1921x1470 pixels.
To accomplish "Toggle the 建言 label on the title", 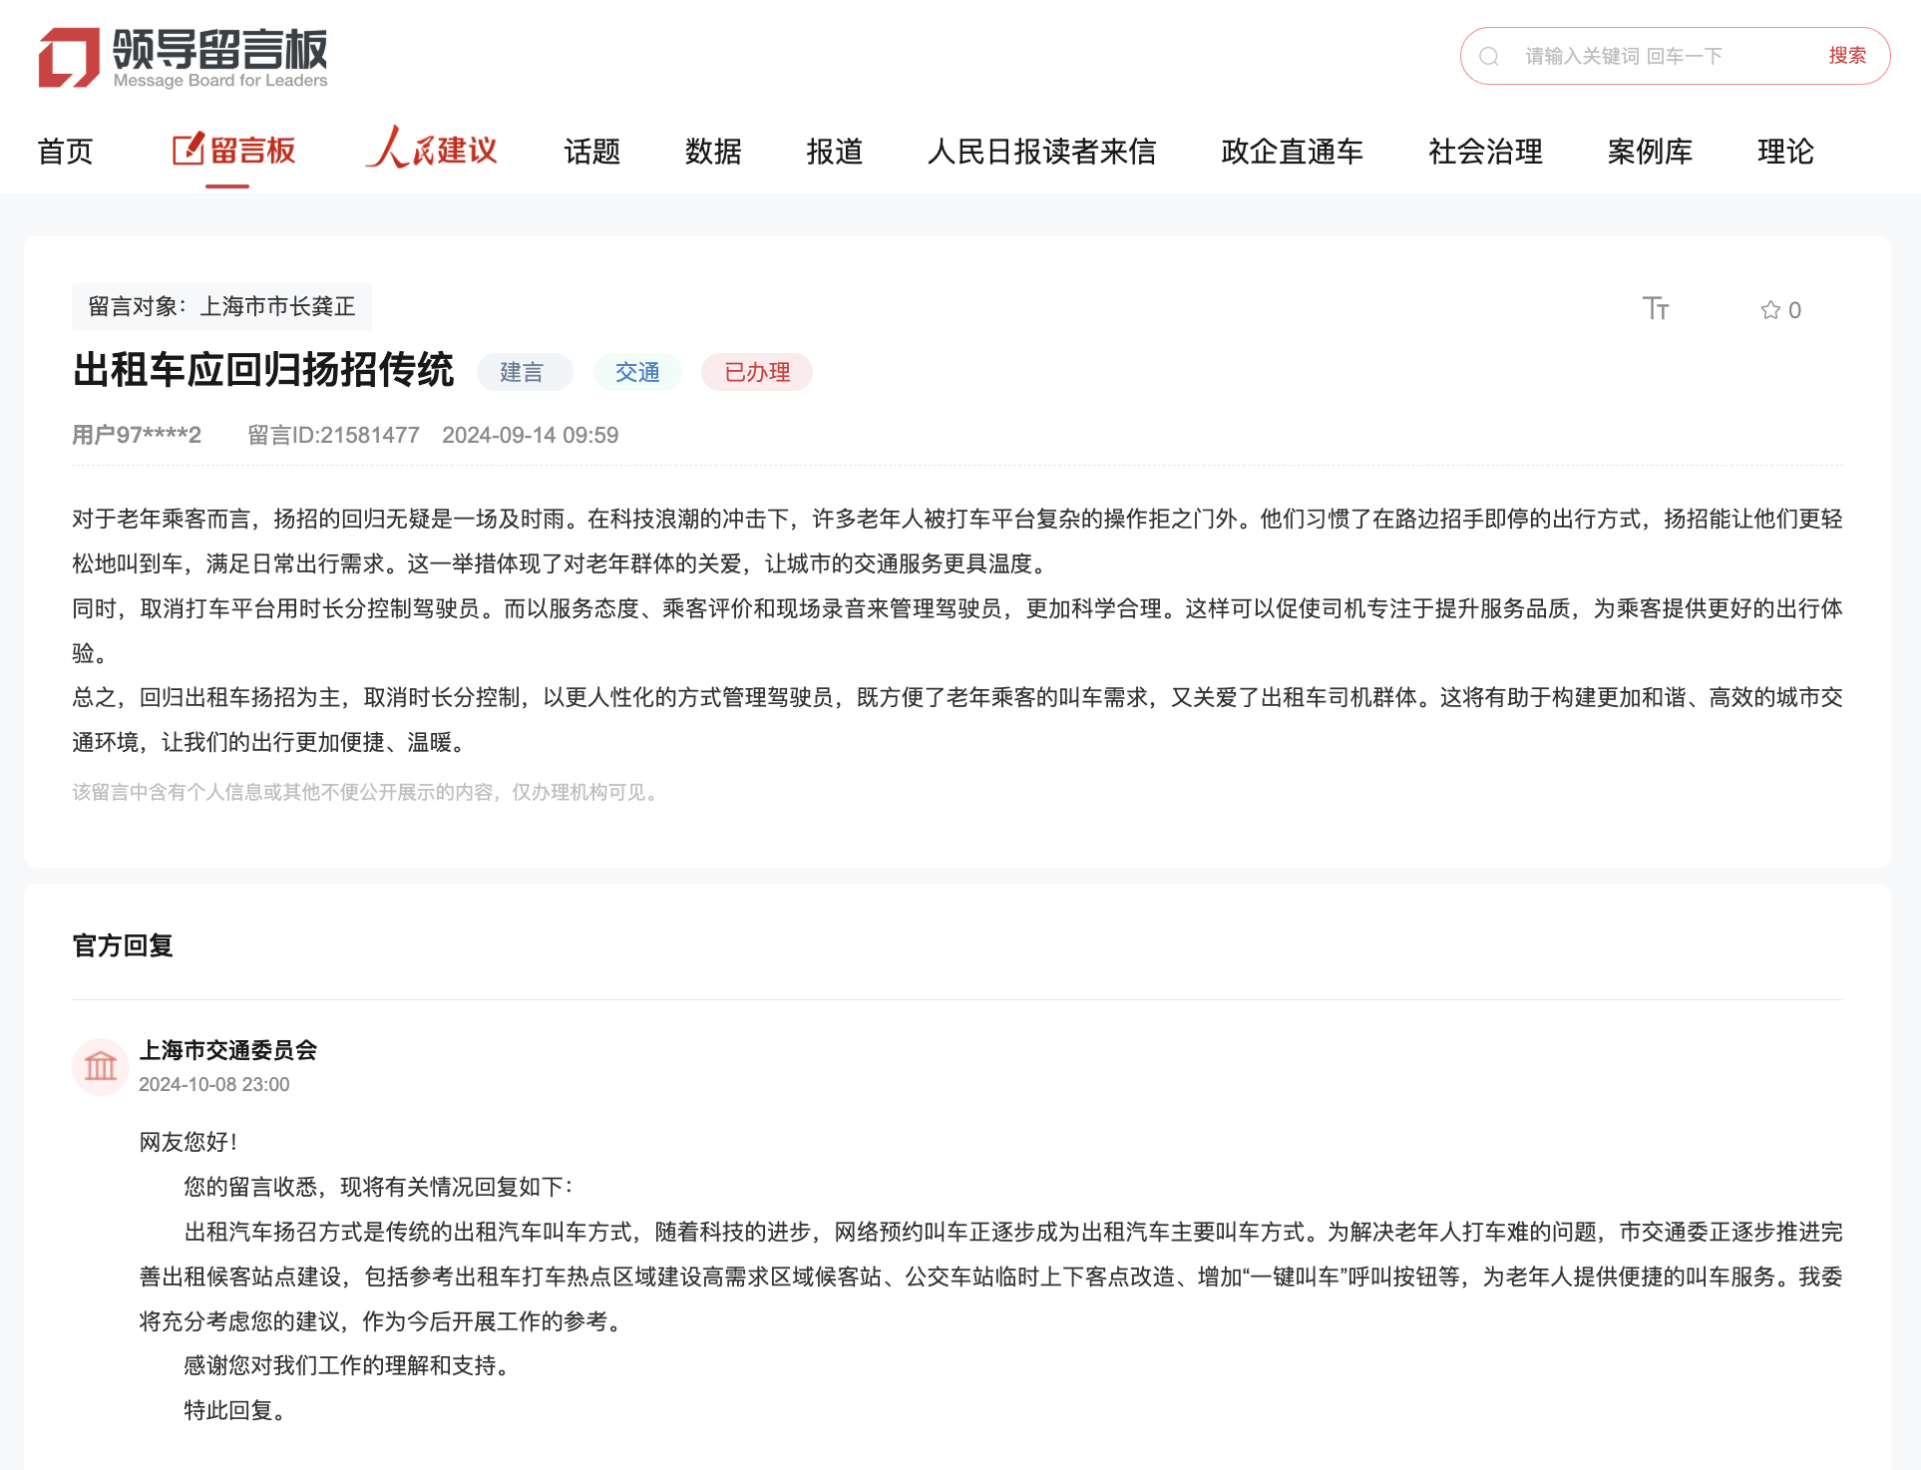I will [x=524, y=371].
